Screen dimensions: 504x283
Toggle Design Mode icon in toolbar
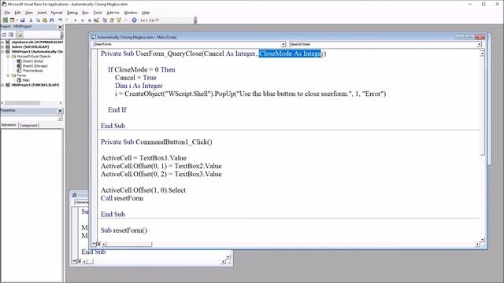click(96, 20)
